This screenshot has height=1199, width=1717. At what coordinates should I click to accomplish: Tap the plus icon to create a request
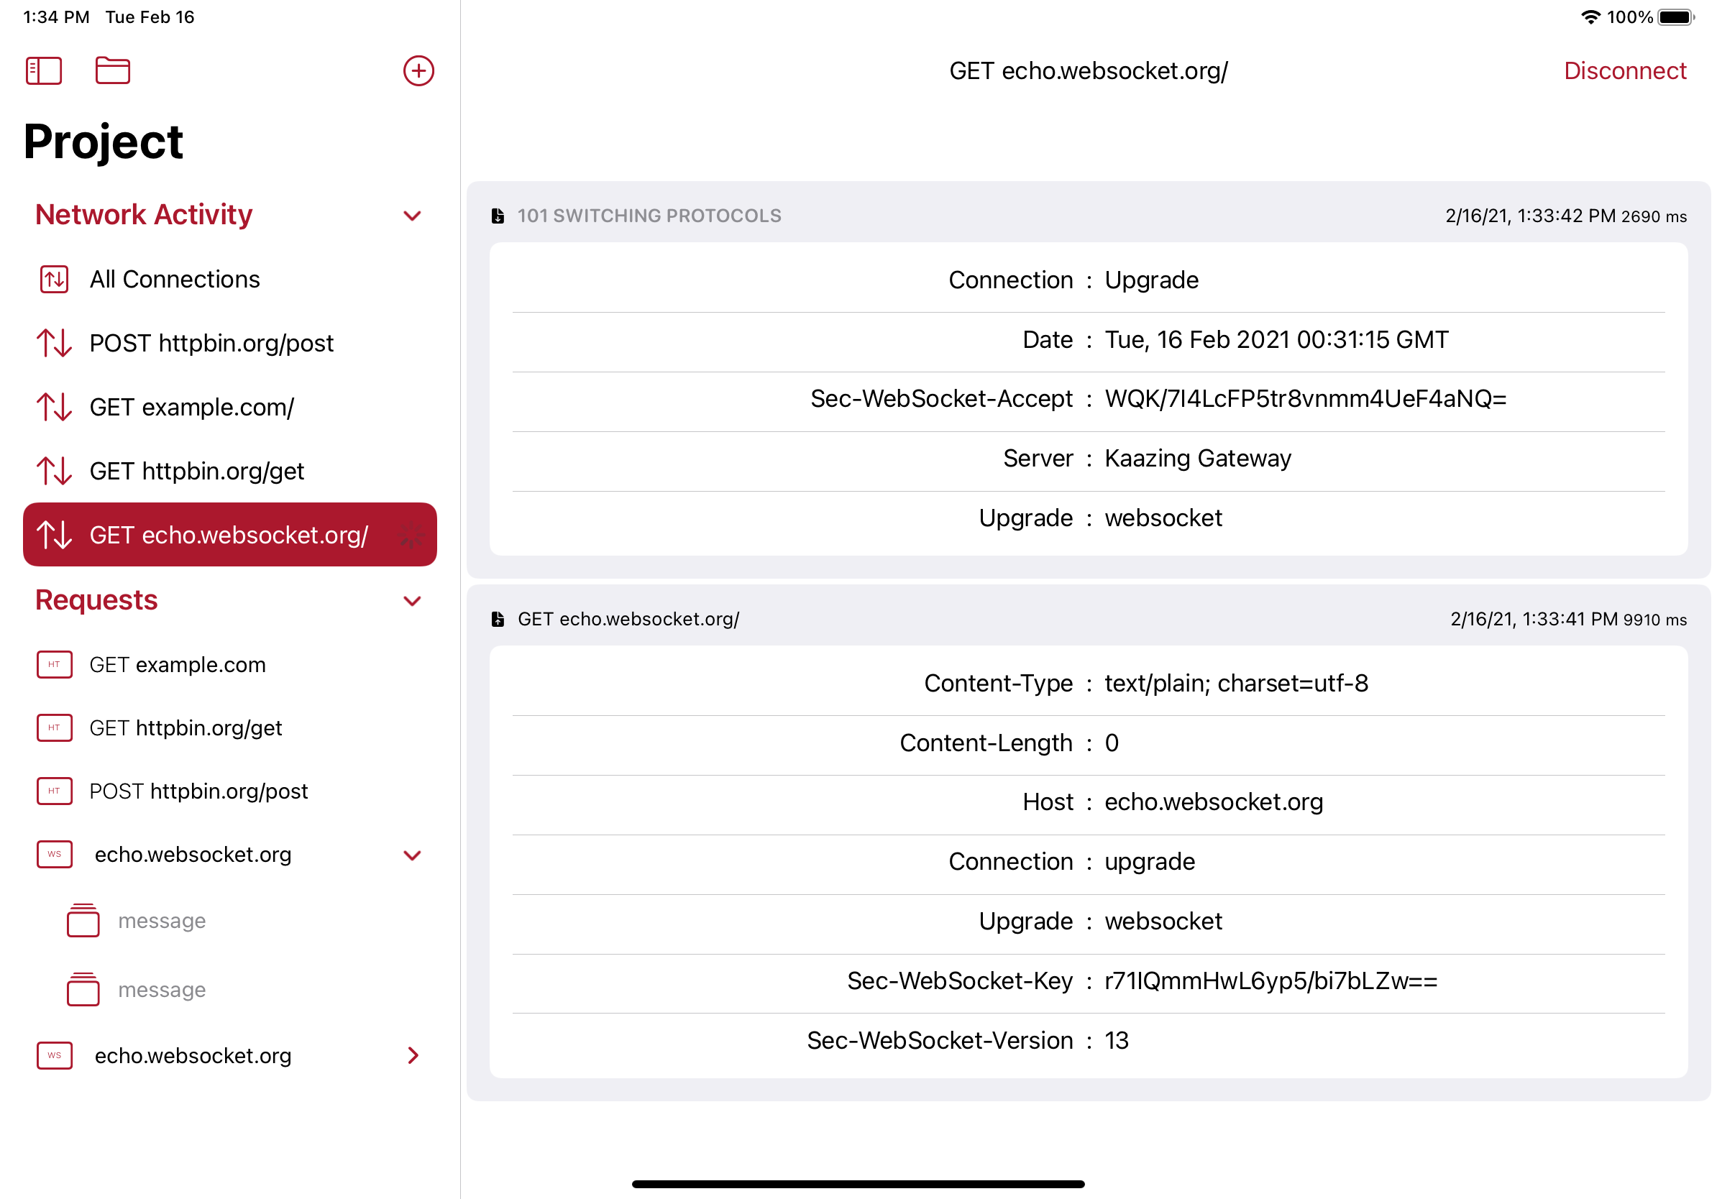tap(418, 70)
